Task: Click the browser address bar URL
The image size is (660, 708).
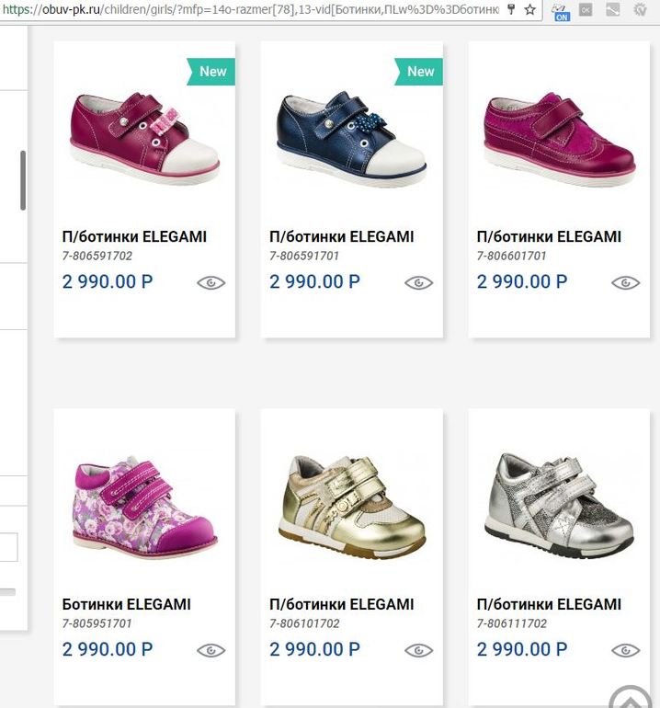Action: tap(248, 9)
